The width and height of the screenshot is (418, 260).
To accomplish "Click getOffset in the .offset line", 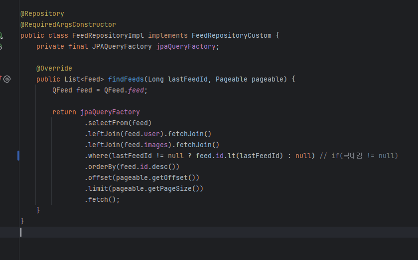I will click(170, 177).
